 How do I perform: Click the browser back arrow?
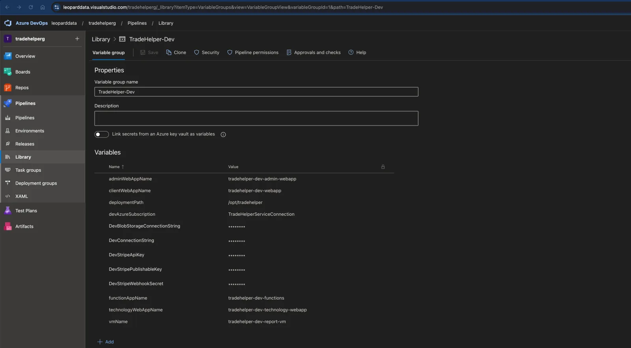[7, 7]
